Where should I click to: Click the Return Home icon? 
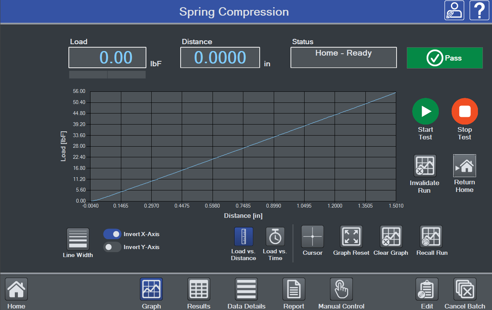coord(465,166)
